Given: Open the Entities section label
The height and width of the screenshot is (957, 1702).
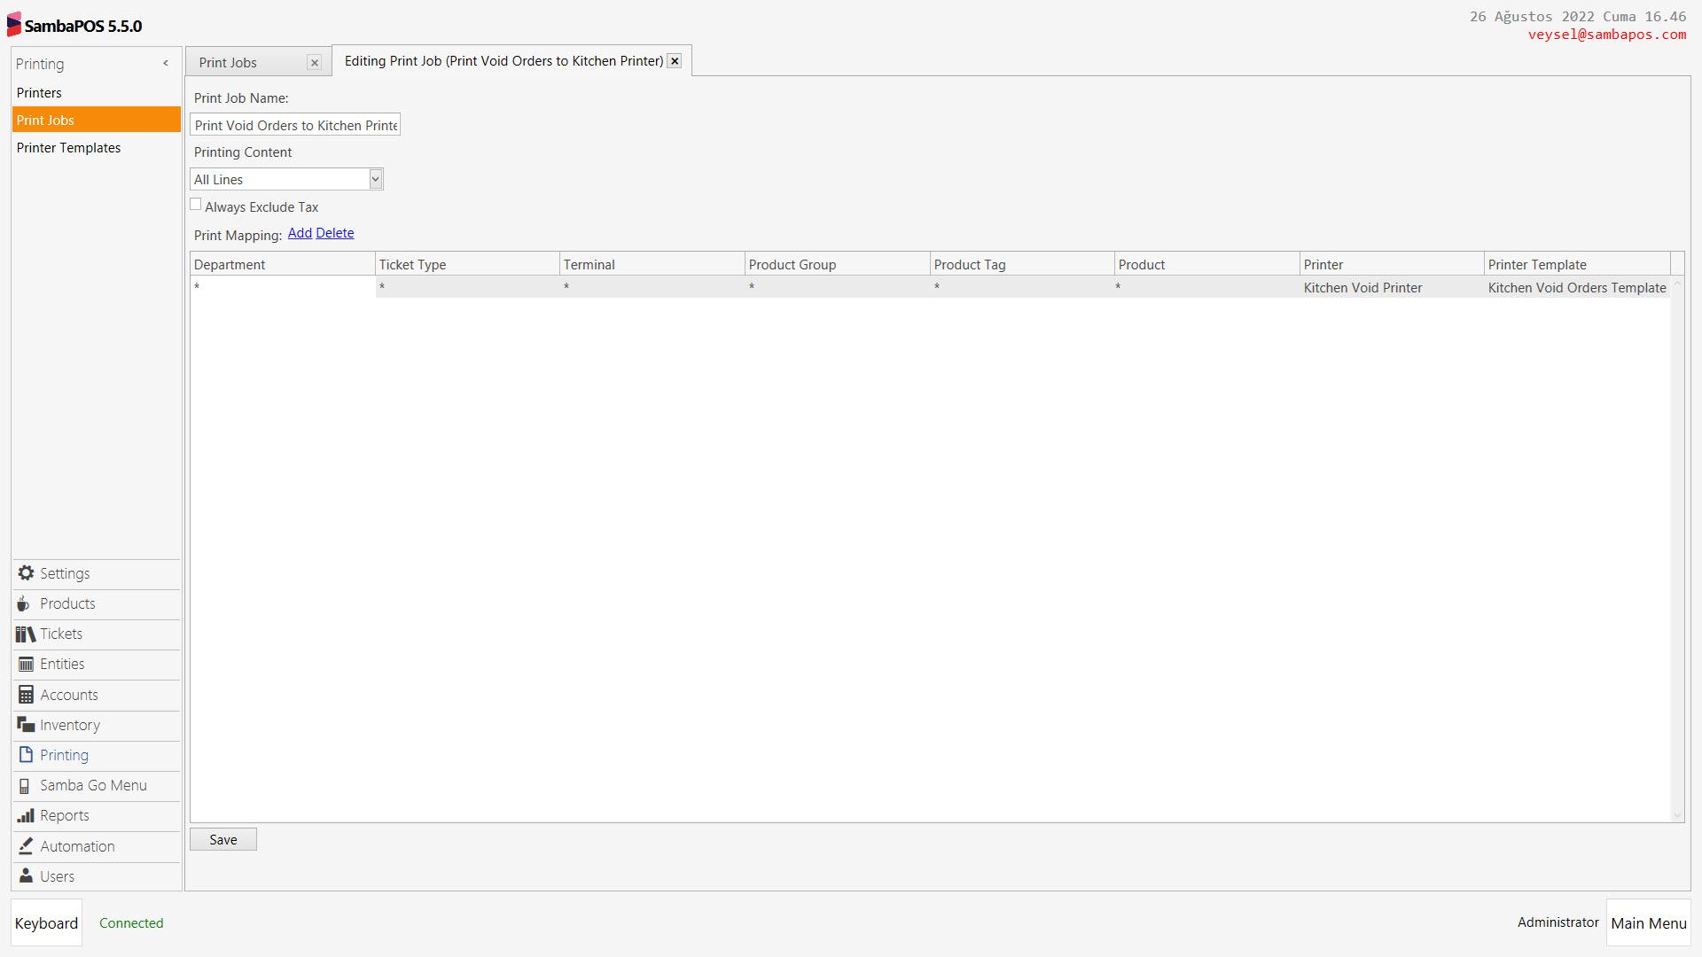Looking at the screenshot, I should pos(62,664).
